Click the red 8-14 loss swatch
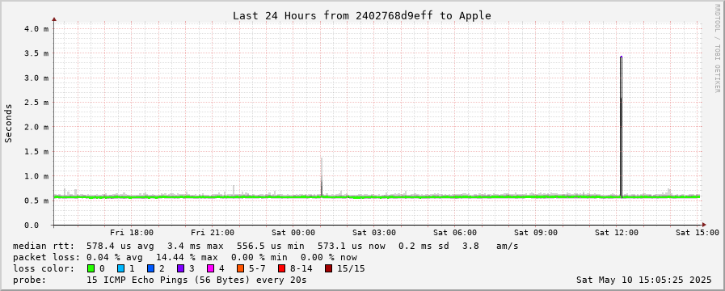This screenshot has height=291, width=725. click(x=281, y=268)
